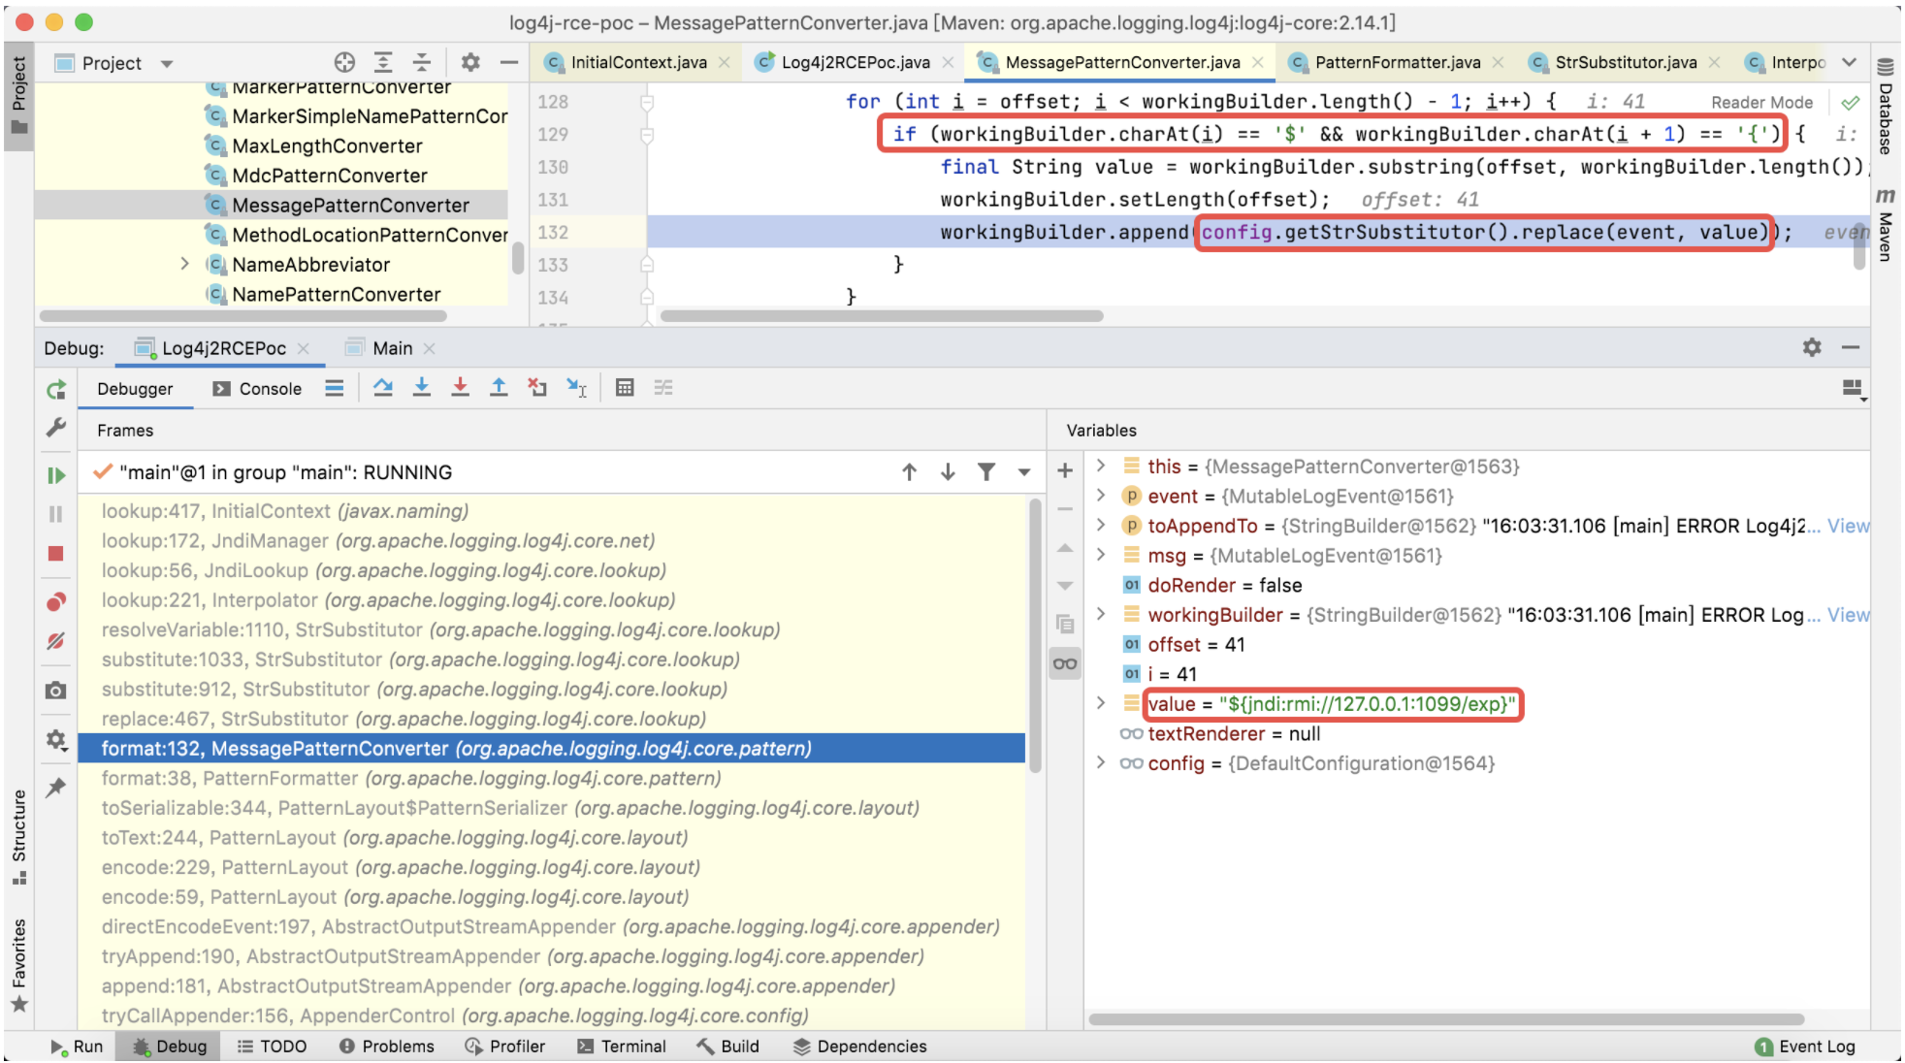This screenshot has width=1905, height=1063.
Task: Click the Pin Tab icon
Action: 56,788
